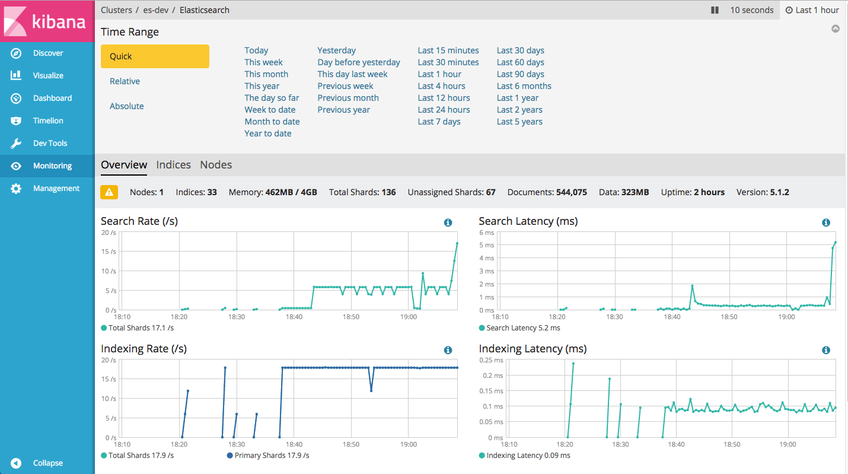848x474 pixels.
Task: Choose Last 5 years range
Action: coord(519,122)
